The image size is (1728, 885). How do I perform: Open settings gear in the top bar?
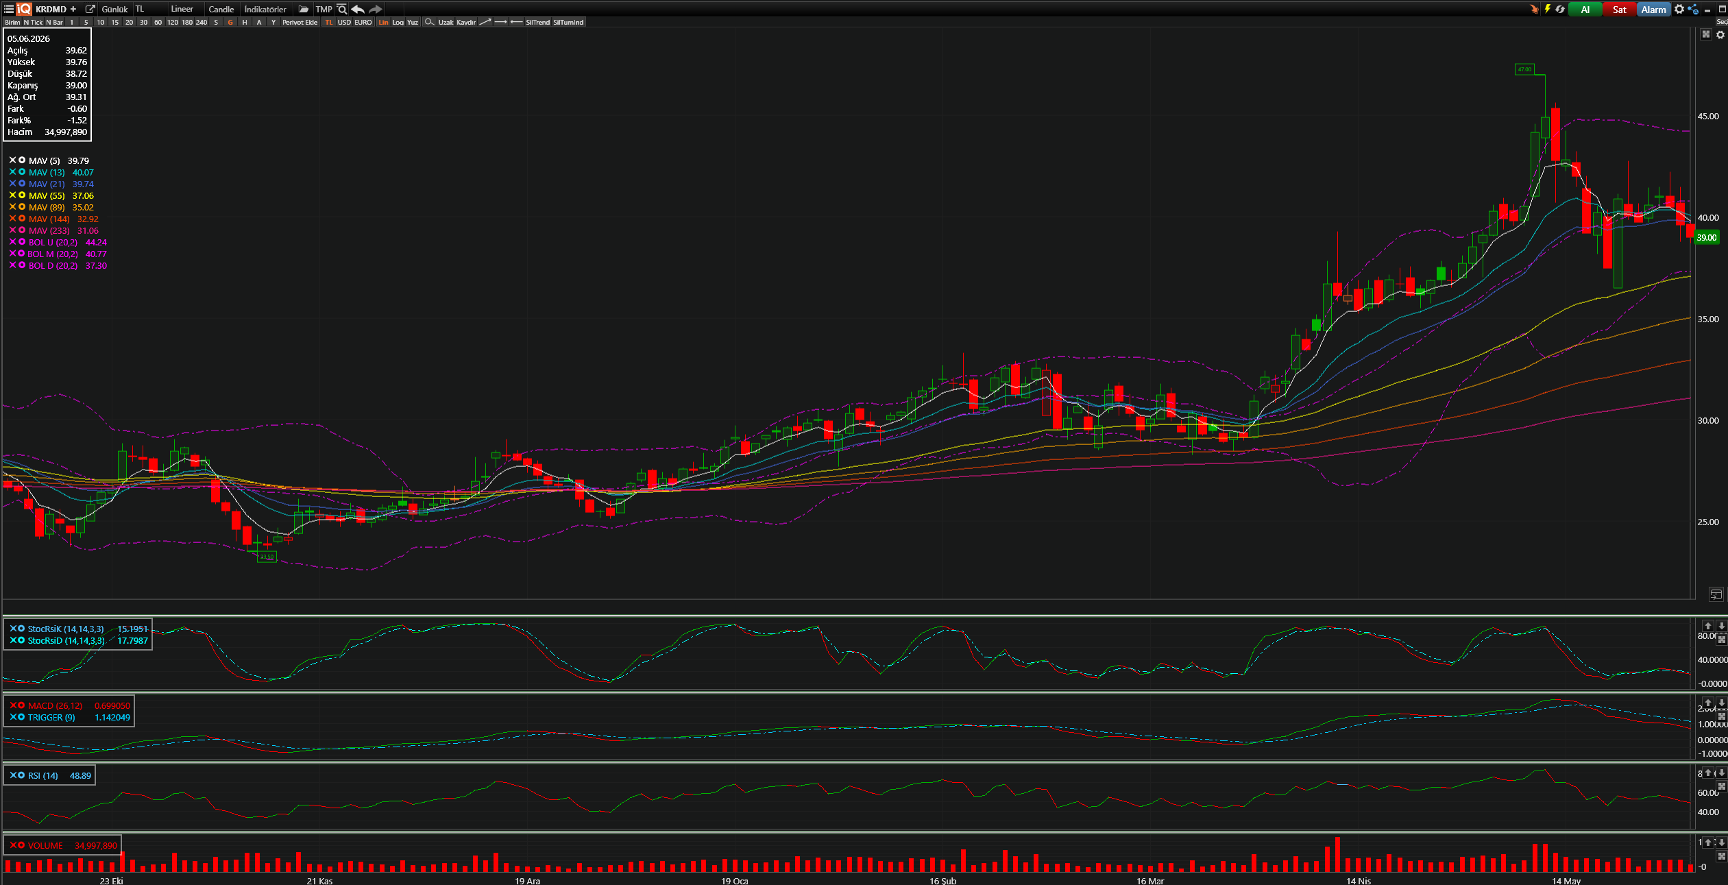(1679, 9)
